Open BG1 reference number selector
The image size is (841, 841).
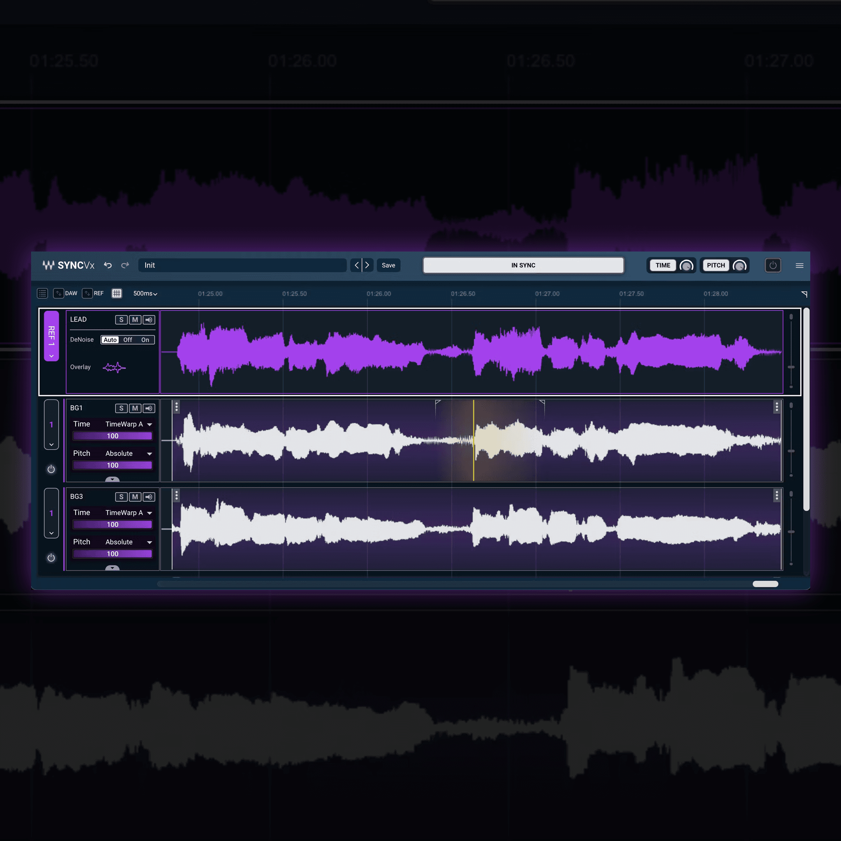51,424
